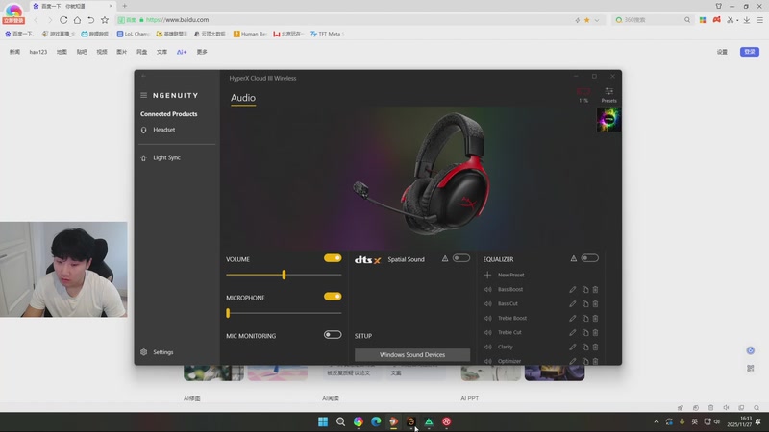Edit the Clarity preset
Screen dimensions: 769x432
tap(572, 347)
